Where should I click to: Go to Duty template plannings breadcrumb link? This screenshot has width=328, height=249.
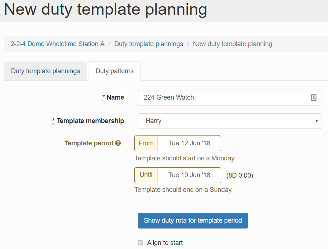coord(149,44)
